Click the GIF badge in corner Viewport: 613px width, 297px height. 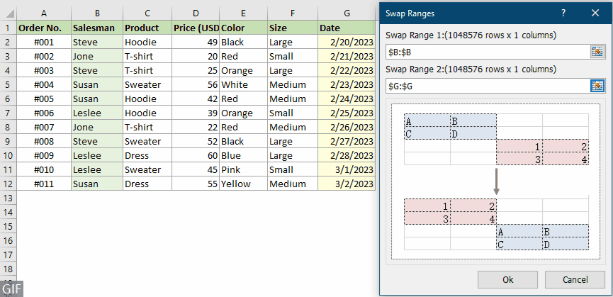pos(12,289)
